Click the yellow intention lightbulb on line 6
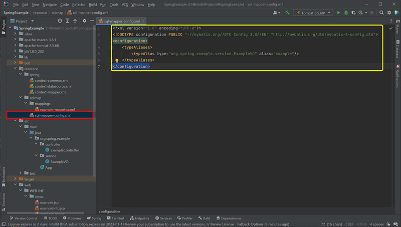This screenshot has width=401, height=227. tap(117, 60)
